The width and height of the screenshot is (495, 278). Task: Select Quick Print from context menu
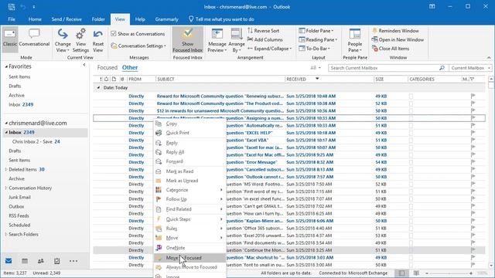coord(189,133)
